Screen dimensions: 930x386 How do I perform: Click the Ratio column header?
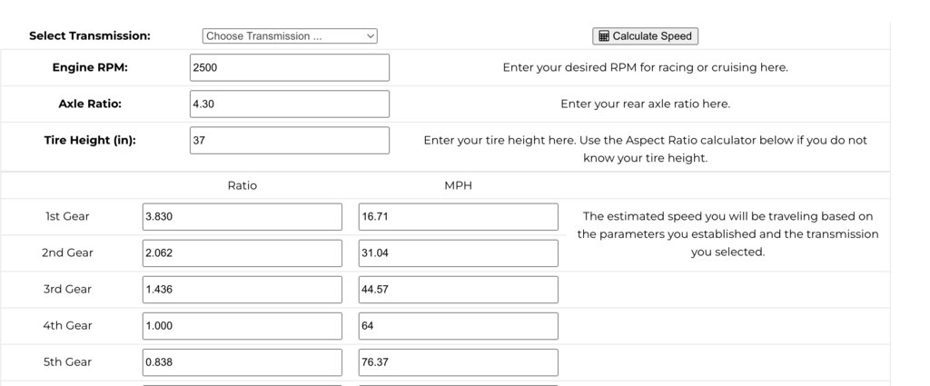click(242, 185)
